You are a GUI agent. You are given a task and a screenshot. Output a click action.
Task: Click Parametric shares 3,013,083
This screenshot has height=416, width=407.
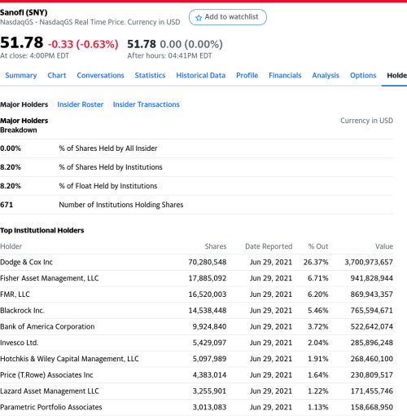click(x=209, y=407)
